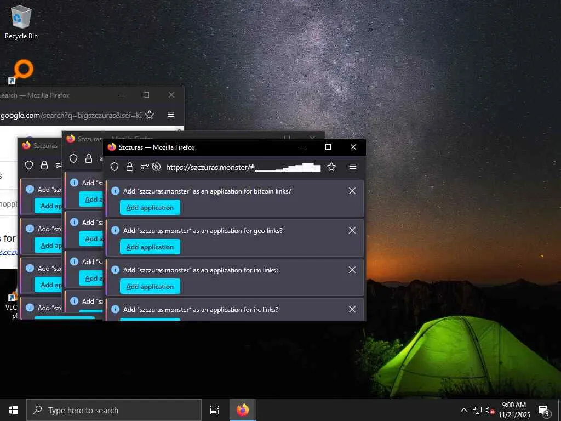
Task: Open the network status tray icon
Action: coord(477,410)
